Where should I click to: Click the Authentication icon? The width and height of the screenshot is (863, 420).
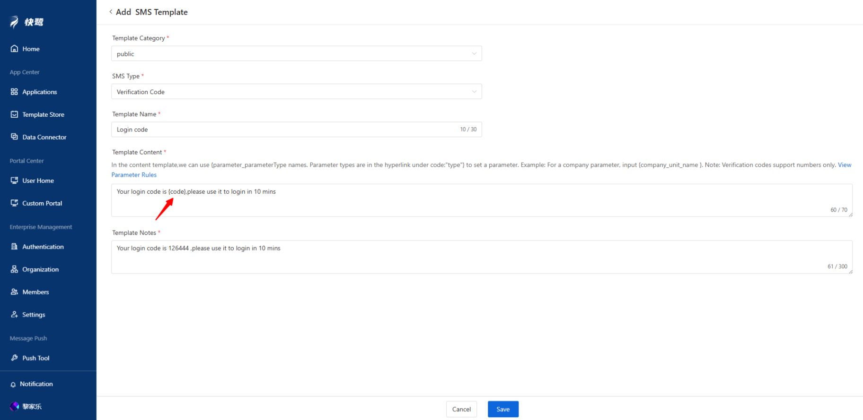click(14, 247)
